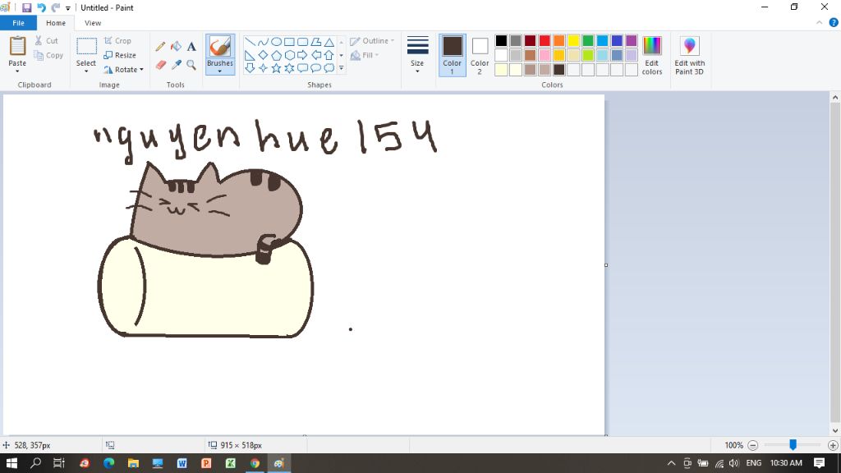Select the Fill with color bucket
Viewport: 841px width, 473px height.
[176, 47]
